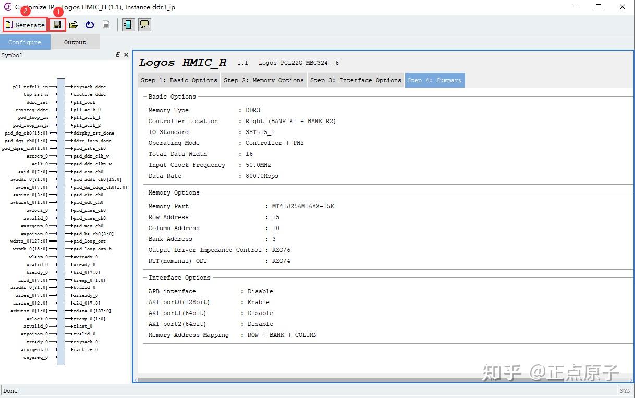635x398 pixels.
Task: Open an existing IP configuration via folder icon
Action: click(73, 24)
